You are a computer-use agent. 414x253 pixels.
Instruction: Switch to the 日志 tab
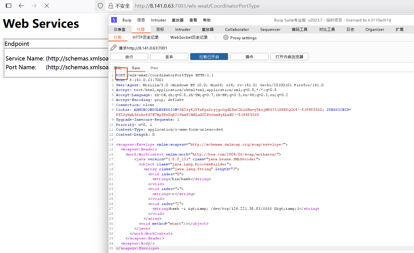[x=350, y=29]
